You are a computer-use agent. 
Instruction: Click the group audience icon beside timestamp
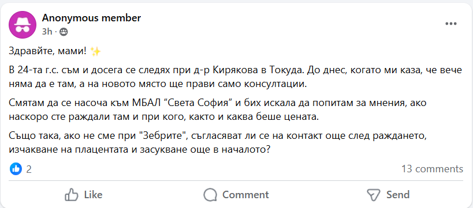coord(64,32)
